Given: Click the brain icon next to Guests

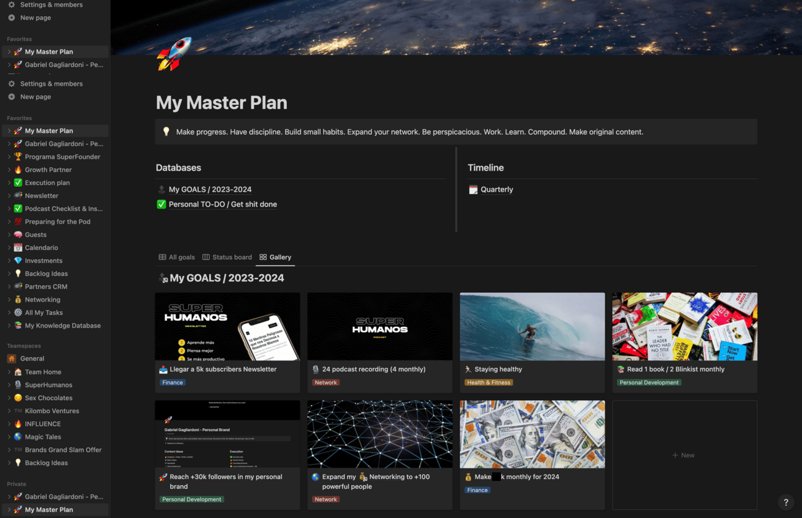Looking at the screenshot, I should click(18, 235).
